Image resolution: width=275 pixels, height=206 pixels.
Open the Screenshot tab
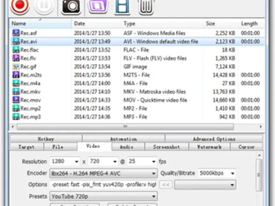(167, 147)
